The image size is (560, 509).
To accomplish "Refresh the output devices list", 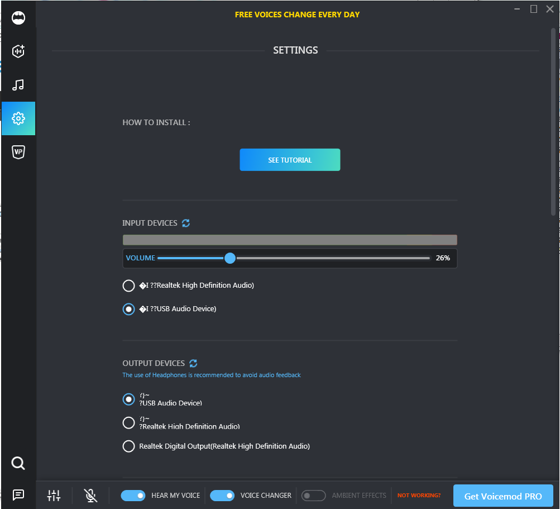I will 193,363.
